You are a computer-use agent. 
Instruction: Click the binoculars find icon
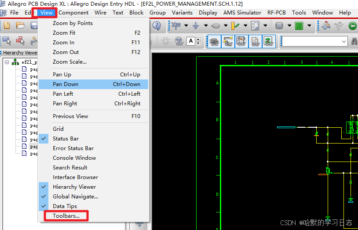[x=354, y=42]
